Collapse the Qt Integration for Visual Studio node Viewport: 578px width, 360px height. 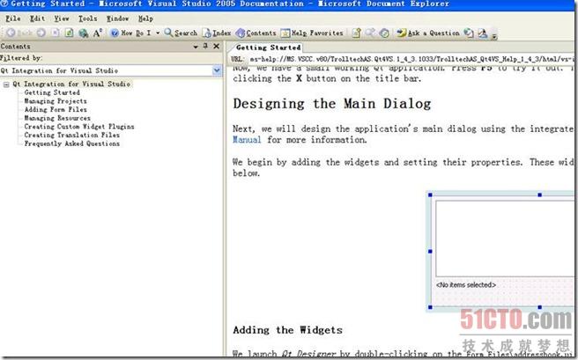point(6,84)
